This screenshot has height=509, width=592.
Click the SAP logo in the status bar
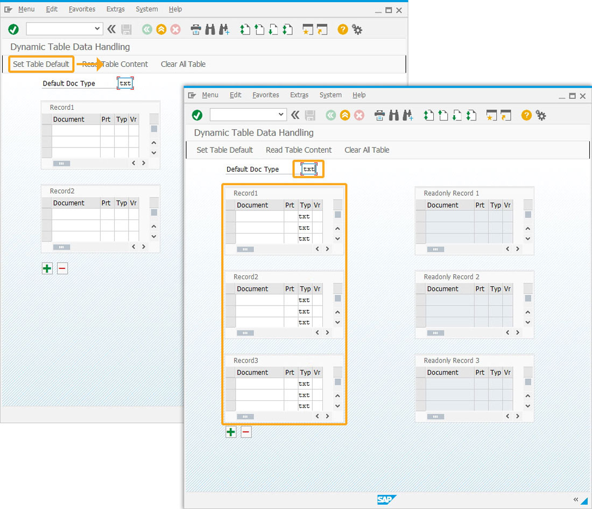(386, 499)
